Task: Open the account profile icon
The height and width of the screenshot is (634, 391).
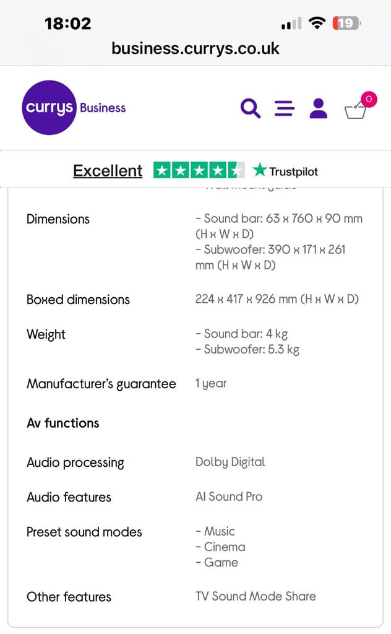Action: tap(318, 108)
